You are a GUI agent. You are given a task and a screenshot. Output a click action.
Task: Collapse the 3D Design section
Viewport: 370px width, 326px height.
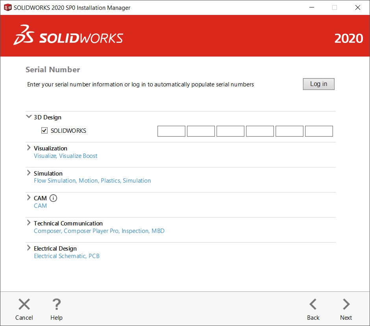(28, 116)
